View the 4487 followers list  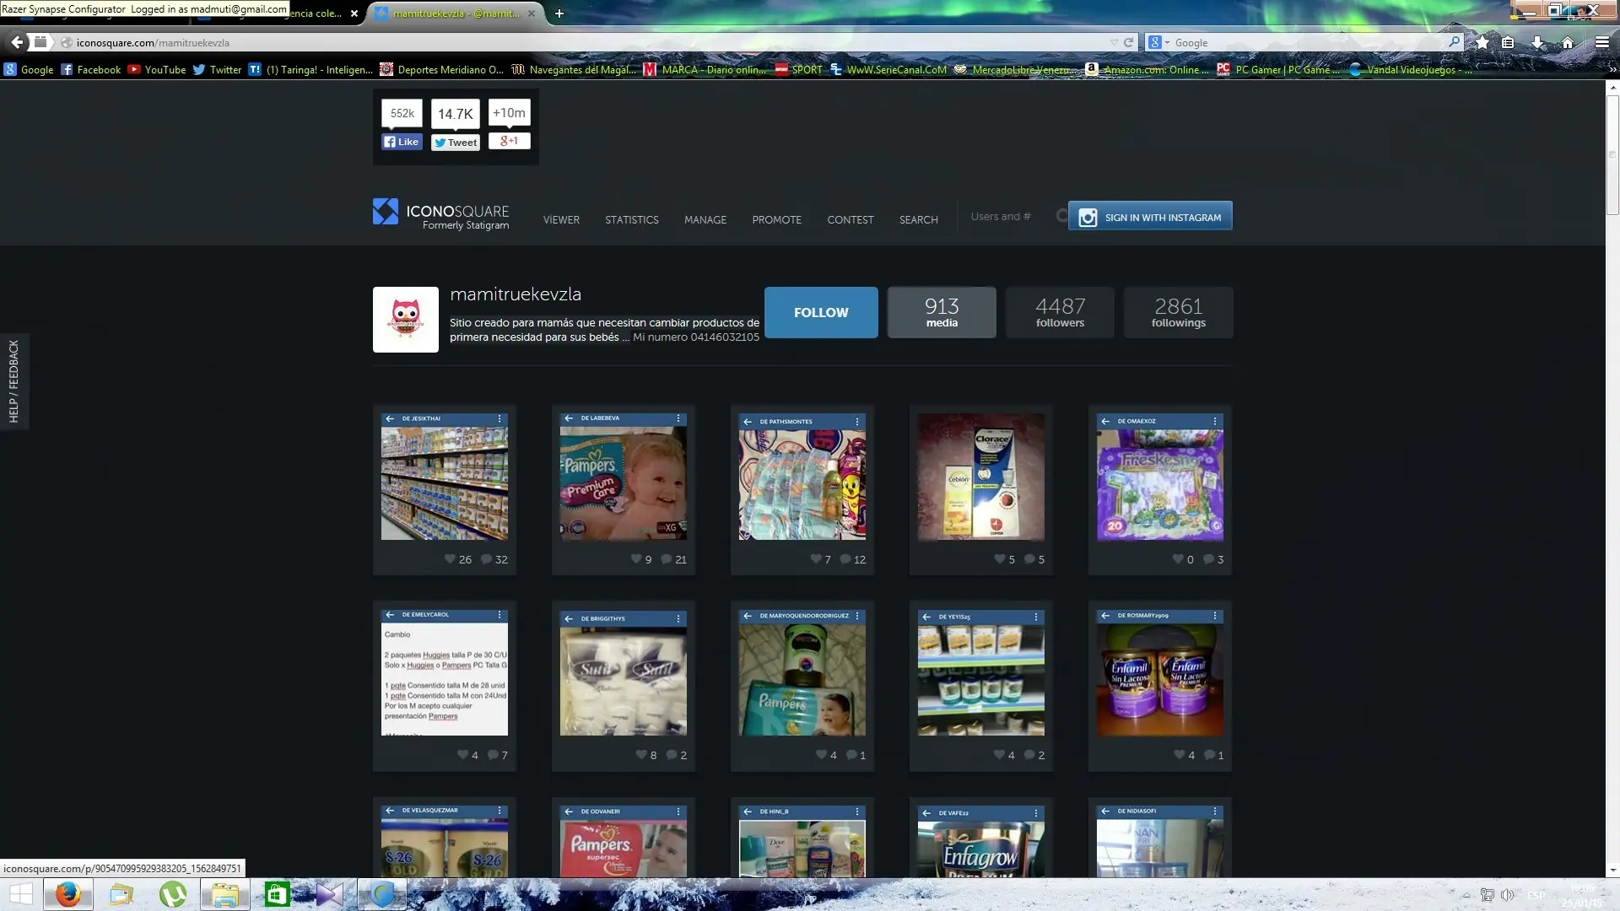click(x=1061, y=312)
